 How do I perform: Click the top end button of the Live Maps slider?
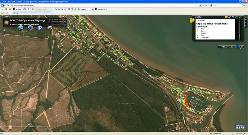coord(239,20)
